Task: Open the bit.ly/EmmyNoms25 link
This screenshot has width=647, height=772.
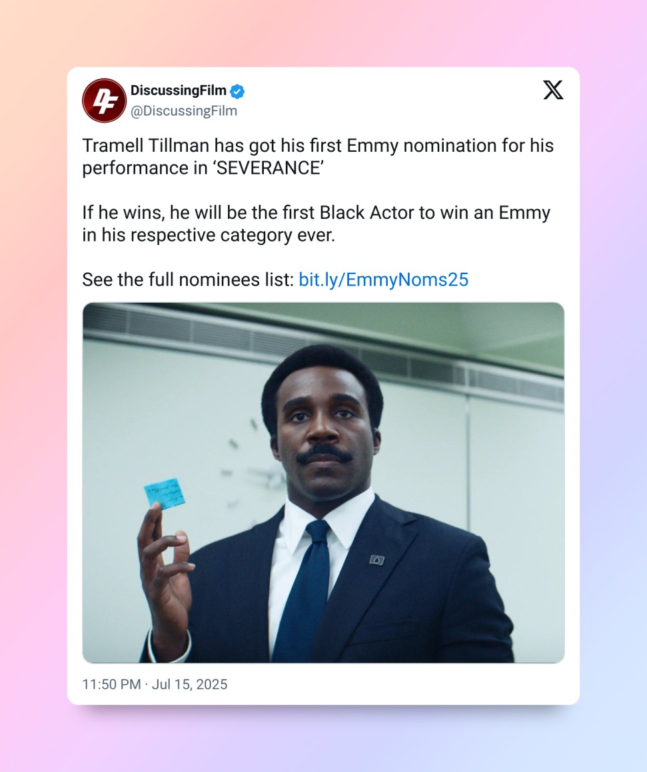Action: 383,280
